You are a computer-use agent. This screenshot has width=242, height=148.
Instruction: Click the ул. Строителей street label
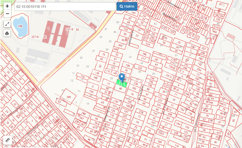point(197,122)
